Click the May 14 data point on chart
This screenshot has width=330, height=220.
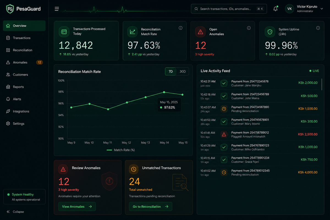[x=164, y=92]
